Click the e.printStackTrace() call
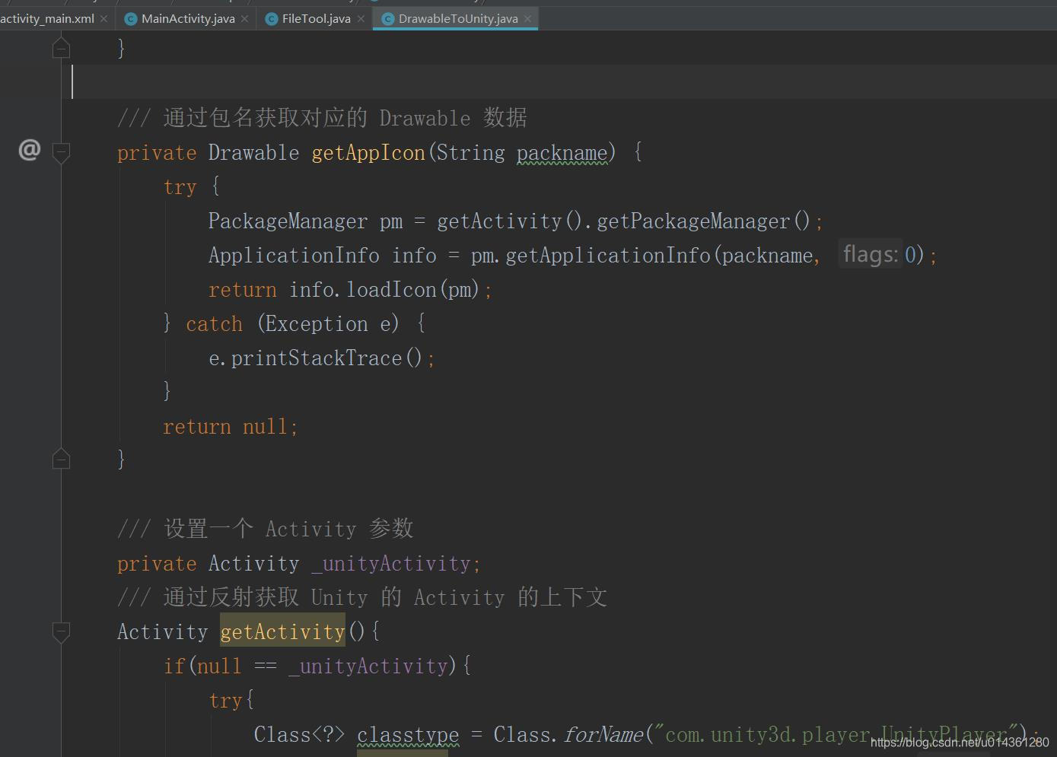Image resolution: width=1057 pixels, height=757 pixels. [321, 358]
